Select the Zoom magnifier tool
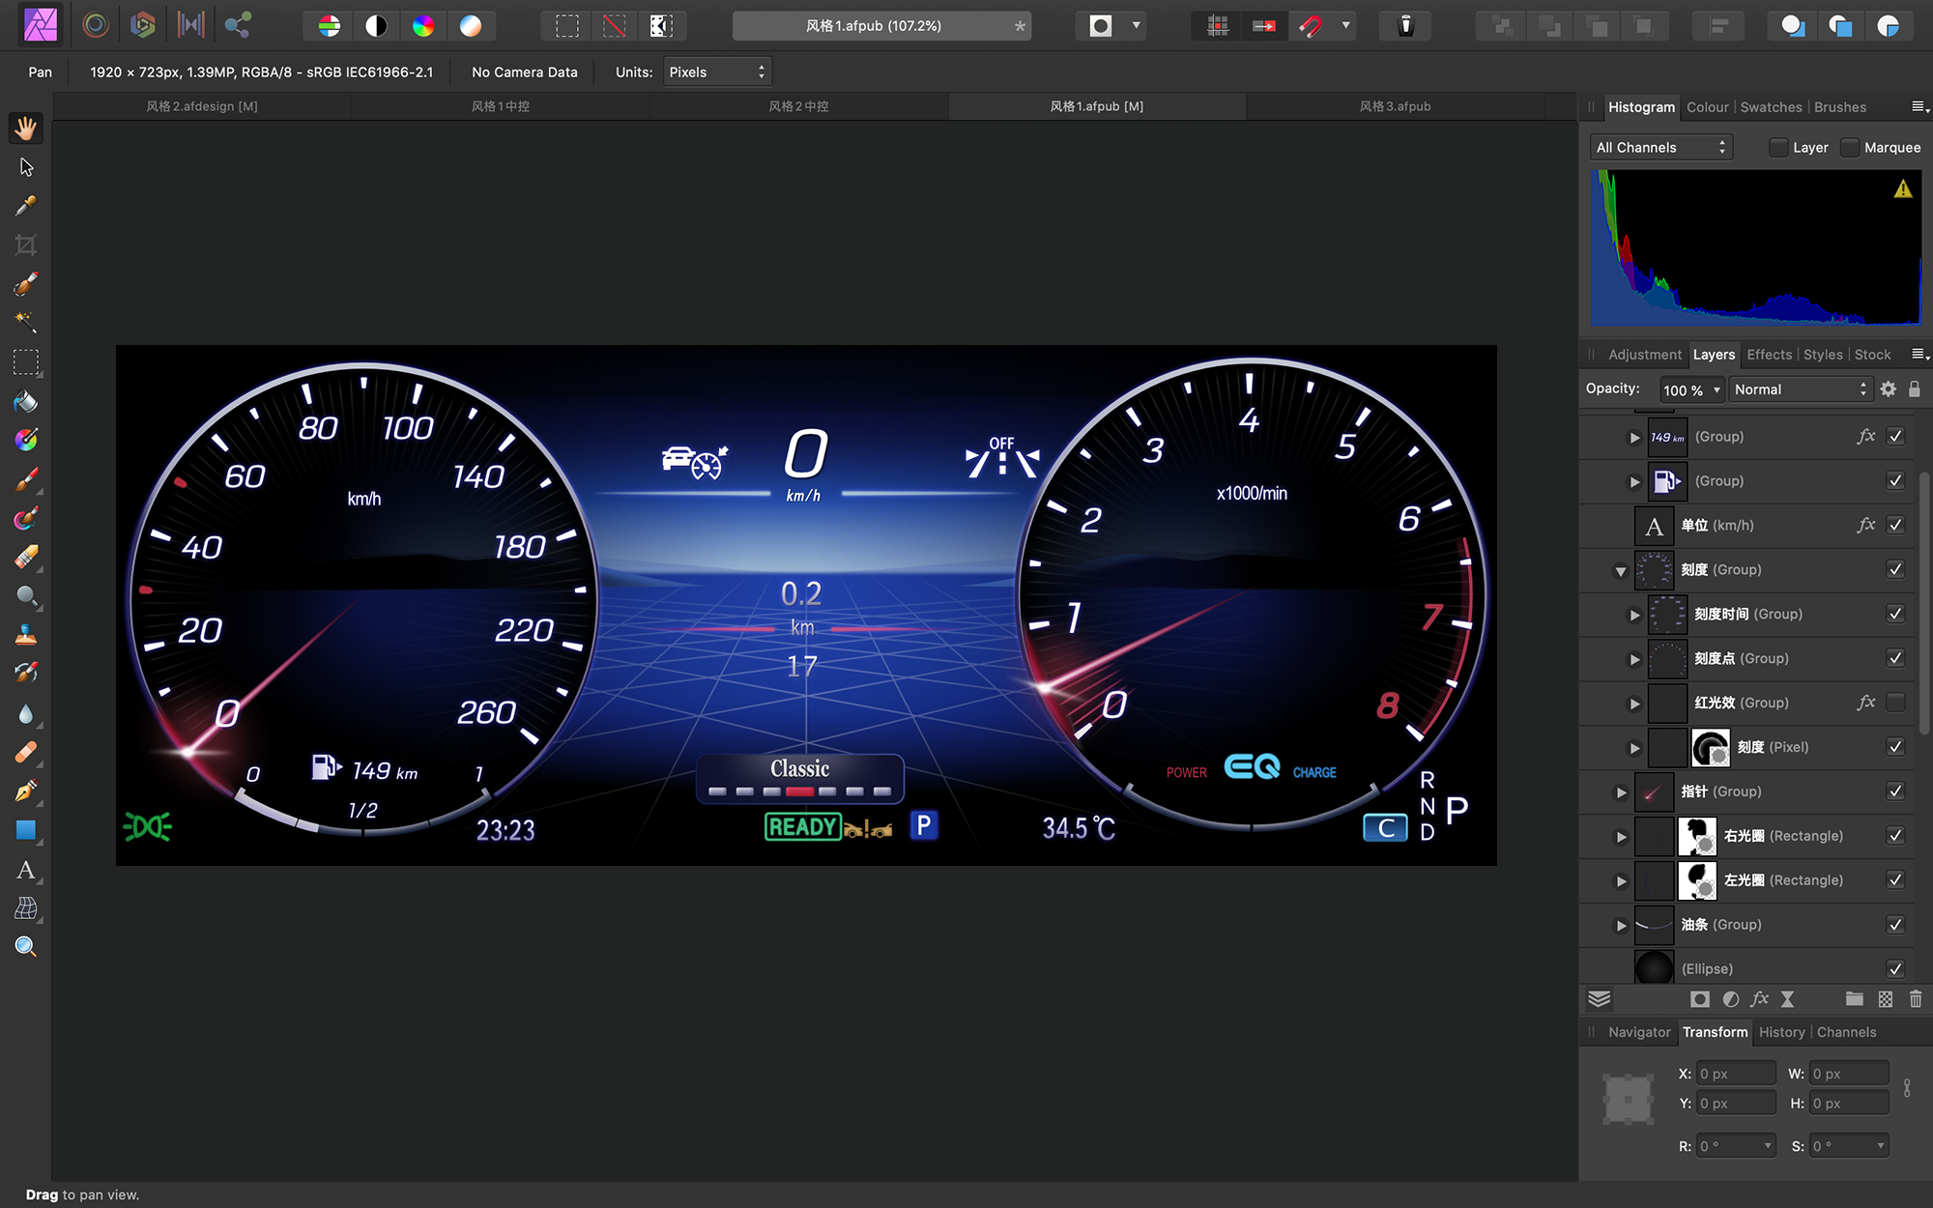Image resolution: width=1933 pixels, height=1208 pixels. pyautogui.click(x=26, y=947)
